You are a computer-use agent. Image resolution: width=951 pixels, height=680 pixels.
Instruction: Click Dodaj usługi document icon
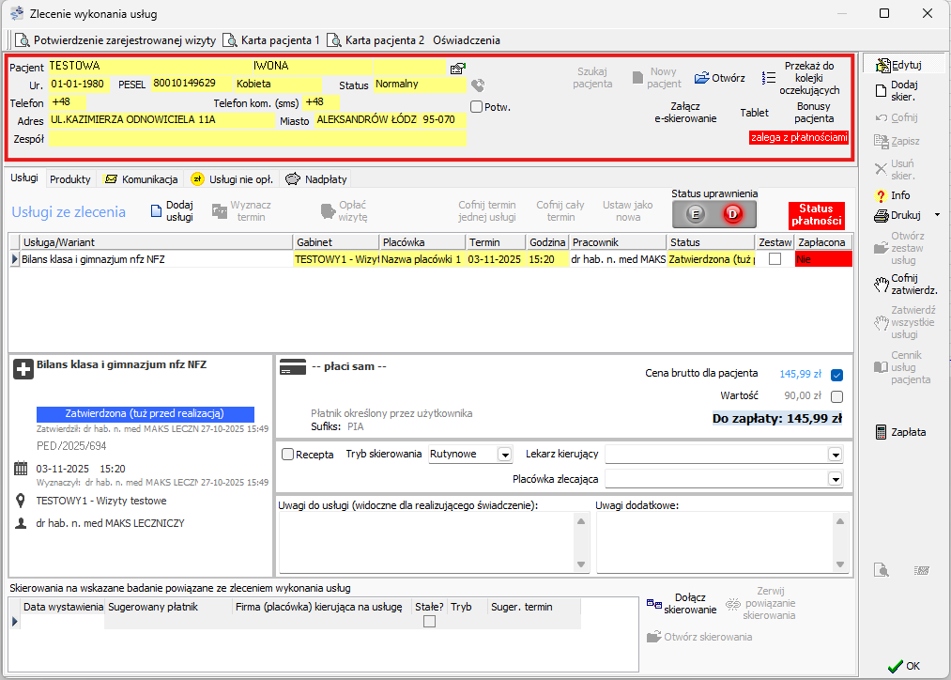(157, 211)
